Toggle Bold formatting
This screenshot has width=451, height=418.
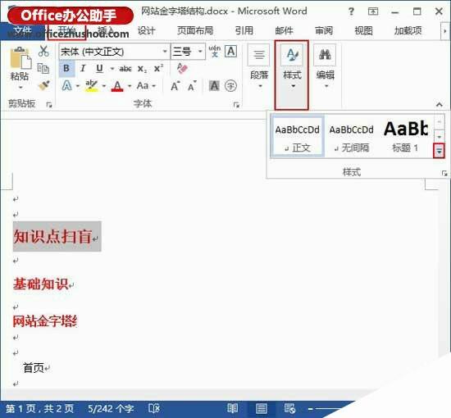point(66,68)
